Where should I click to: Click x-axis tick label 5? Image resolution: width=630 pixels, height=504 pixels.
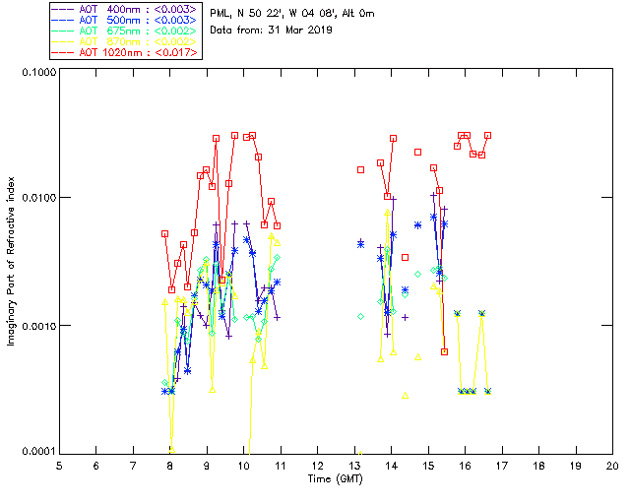[59, 466]
